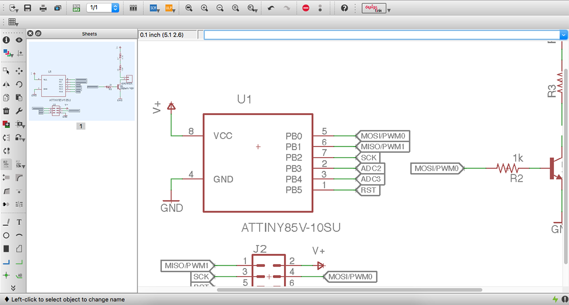This screenshot has width=569, height=305.
Task: Select the Rectangle tool
Action: (x=6, y=249)
